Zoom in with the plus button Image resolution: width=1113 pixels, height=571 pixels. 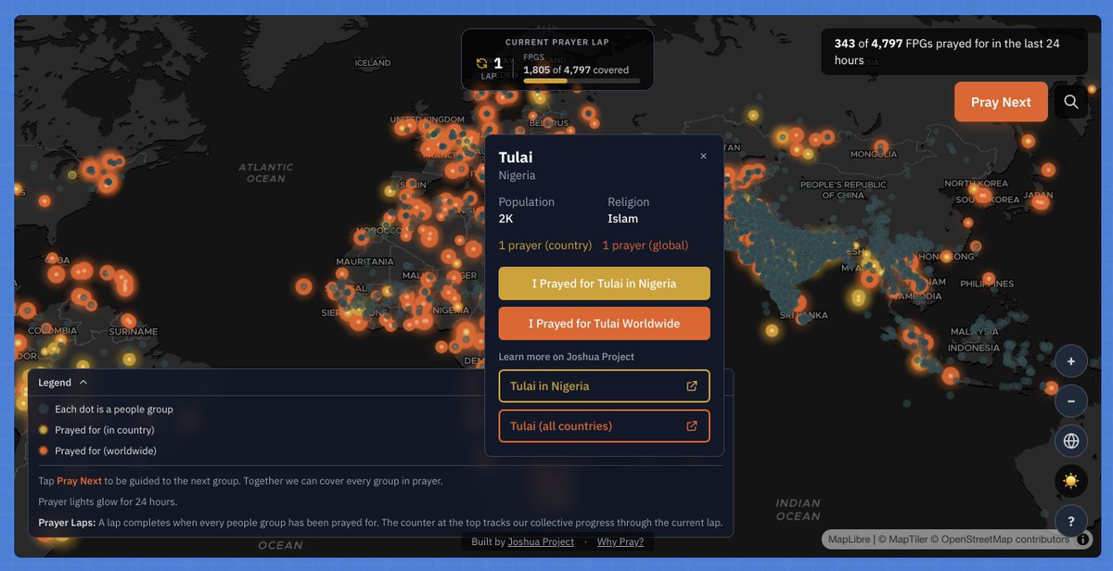(1071, 362)
